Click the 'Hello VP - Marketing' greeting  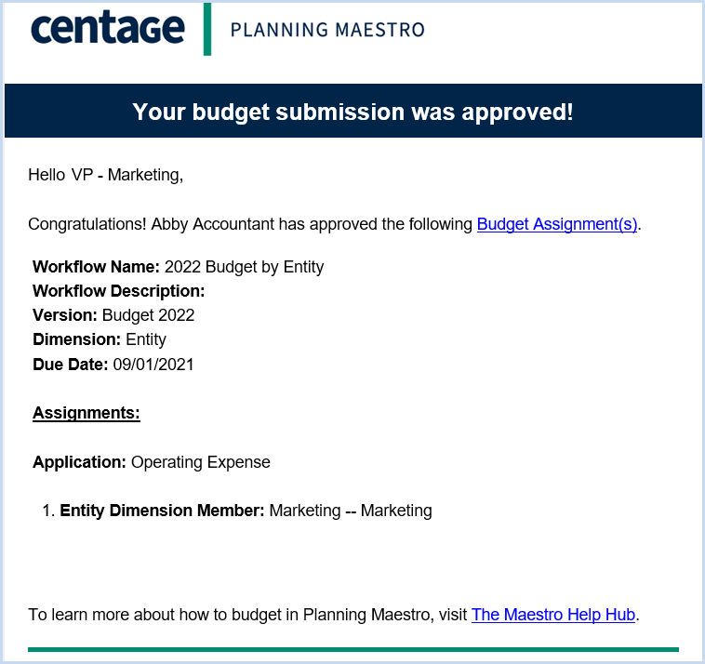tap(106, 175)
